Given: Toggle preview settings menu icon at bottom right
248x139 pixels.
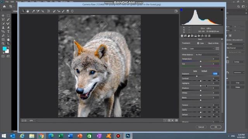Looking at the screenshot, I should [x=176, y=120].
